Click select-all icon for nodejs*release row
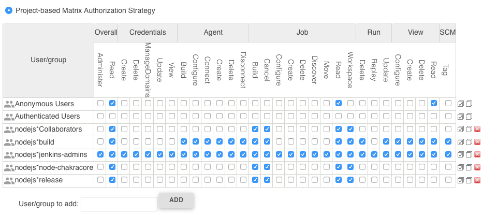Screen dimensions: 497x215 (461, 180)
